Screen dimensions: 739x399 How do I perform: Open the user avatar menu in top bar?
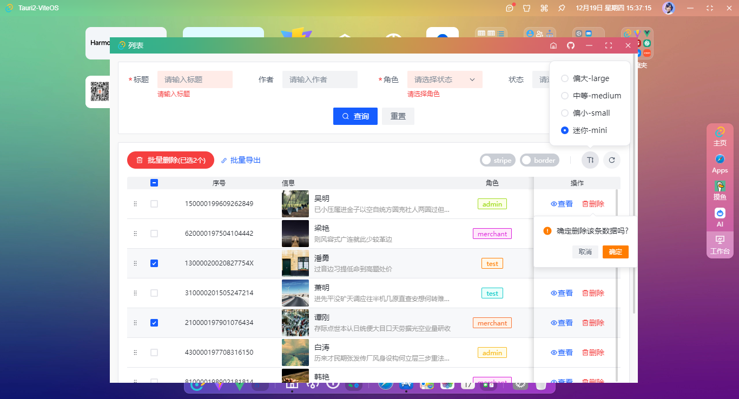pos(669,8)
